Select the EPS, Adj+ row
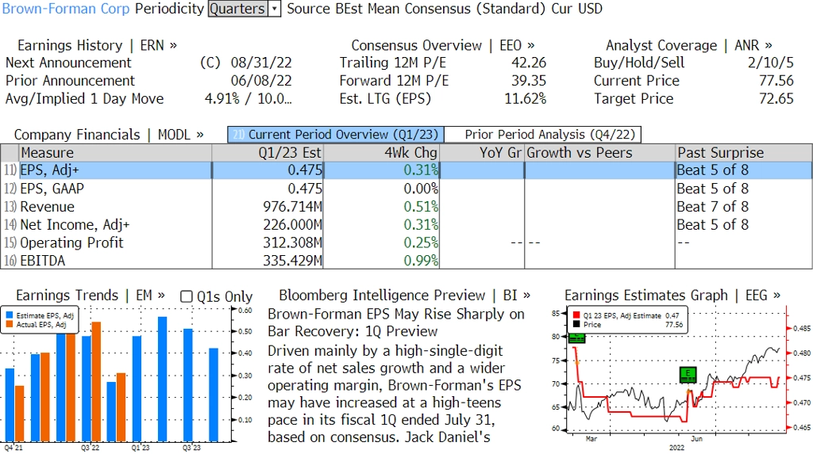The width and height of the screenshot is (813, 454). click(x=406, y=170)
